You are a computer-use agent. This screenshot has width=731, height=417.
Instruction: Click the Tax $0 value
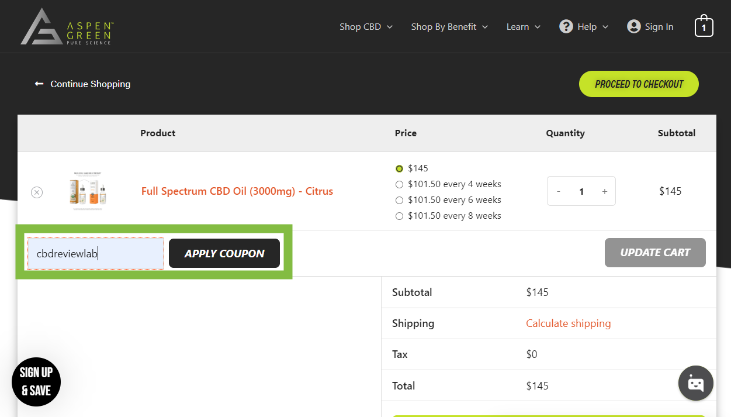(x=532, y=354)
